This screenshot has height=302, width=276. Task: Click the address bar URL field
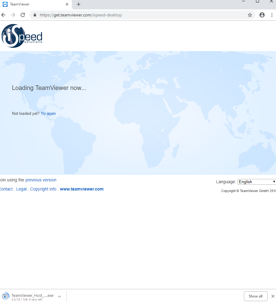tap(142, 15)
